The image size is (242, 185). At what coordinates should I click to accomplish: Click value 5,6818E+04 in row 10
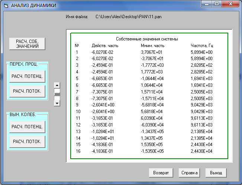coord(152,112)
